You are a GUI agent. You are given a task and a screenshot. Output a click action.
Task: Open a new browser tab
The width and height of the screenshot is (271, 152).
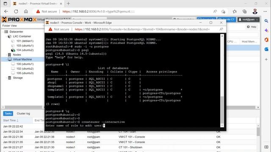pyautogui.click(x=69, y=3)
